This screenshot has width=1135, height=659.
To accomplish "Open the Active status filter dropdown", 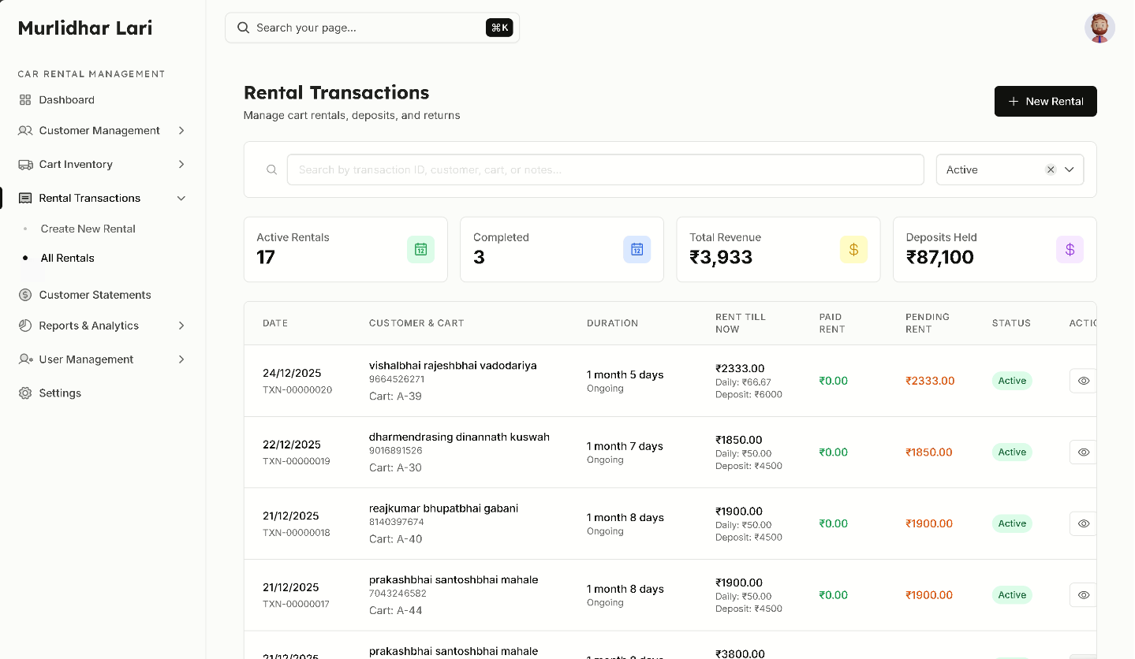I will pos(1070,169).
